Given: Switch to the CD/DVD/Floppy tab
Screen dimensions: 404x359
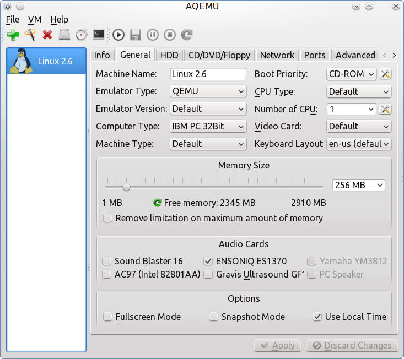Looking at the screenshot, I should point(219,55).
